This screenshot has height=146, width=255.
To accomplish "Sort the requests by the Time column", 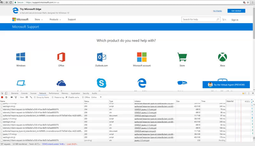I will 213,101.
